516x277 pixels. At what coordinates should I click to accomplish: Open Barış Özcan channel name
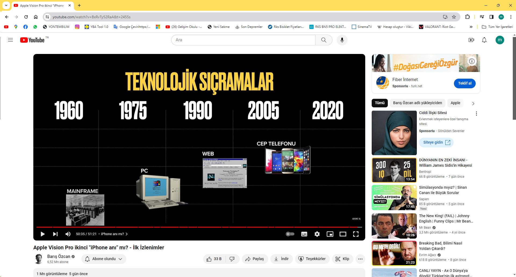pos(59,256)
